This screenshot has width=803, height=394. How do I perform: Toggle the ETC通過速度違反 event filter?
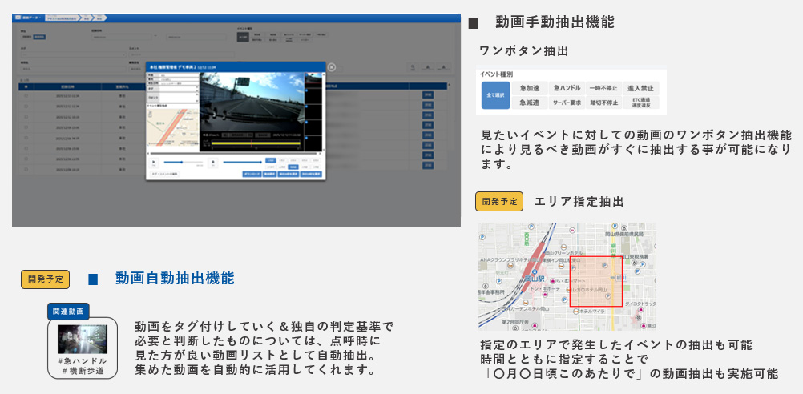click(x=640, y=103)
